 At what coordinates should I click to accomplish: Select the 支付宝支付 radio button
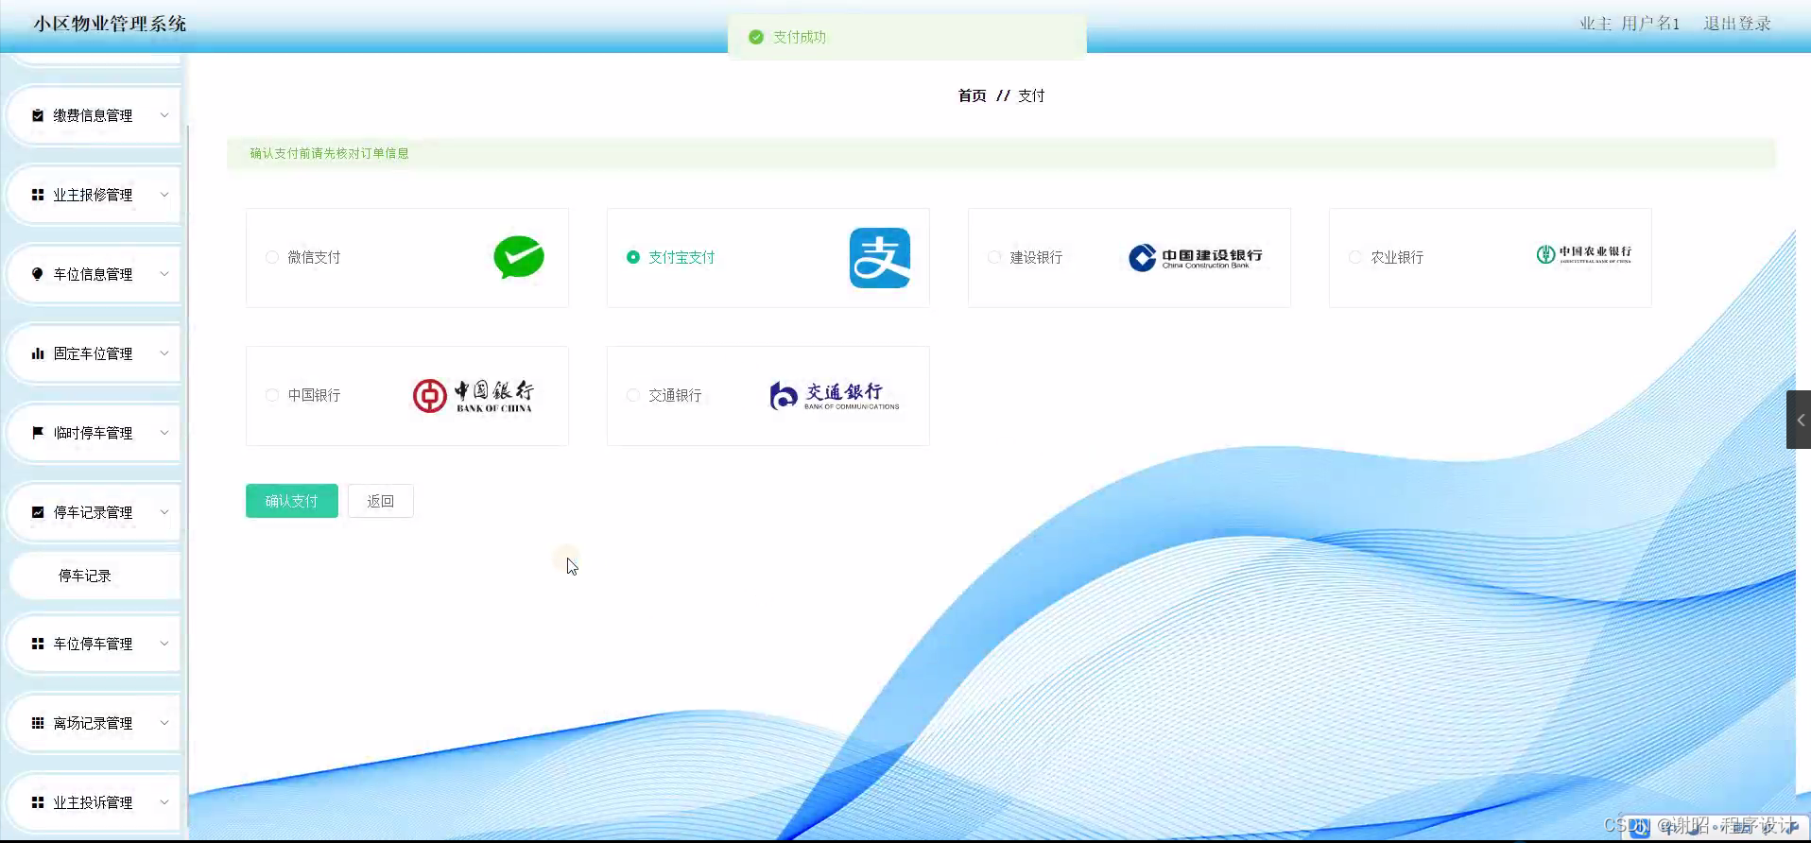tap(633, 257)
